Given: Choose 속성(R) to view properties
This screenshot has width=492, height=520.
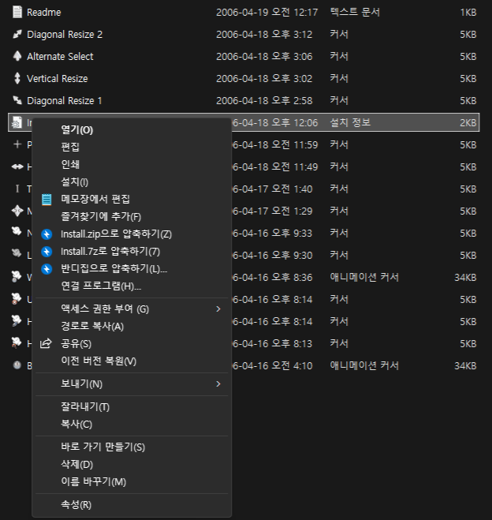Looking at the screenshot, I should tap(76, 505).
